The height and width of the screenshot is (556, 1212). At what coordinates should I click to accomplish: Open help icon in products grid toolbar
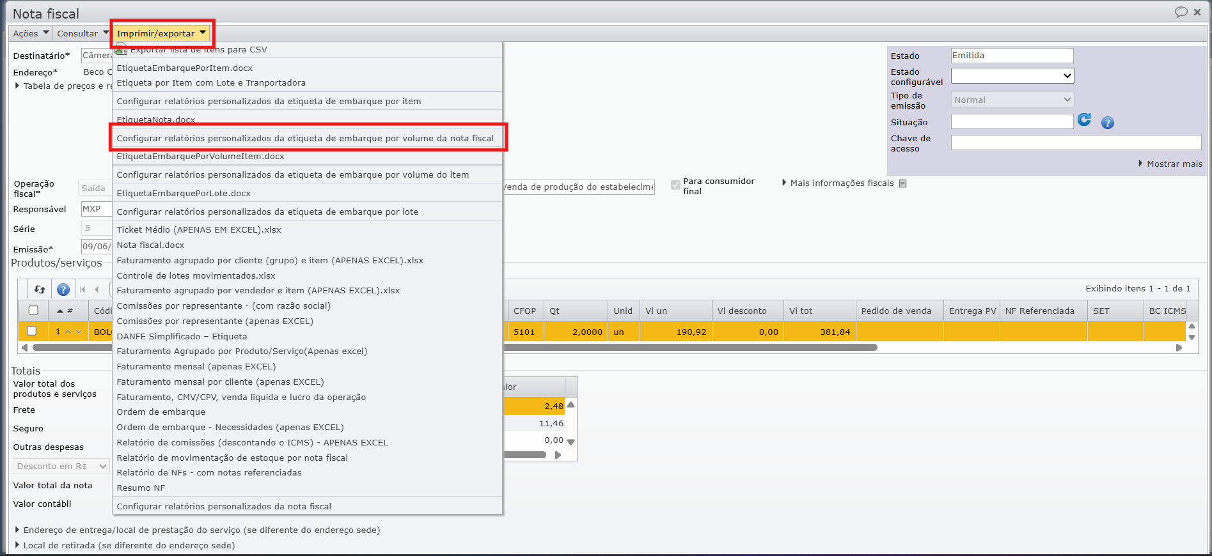pos(63,290)
